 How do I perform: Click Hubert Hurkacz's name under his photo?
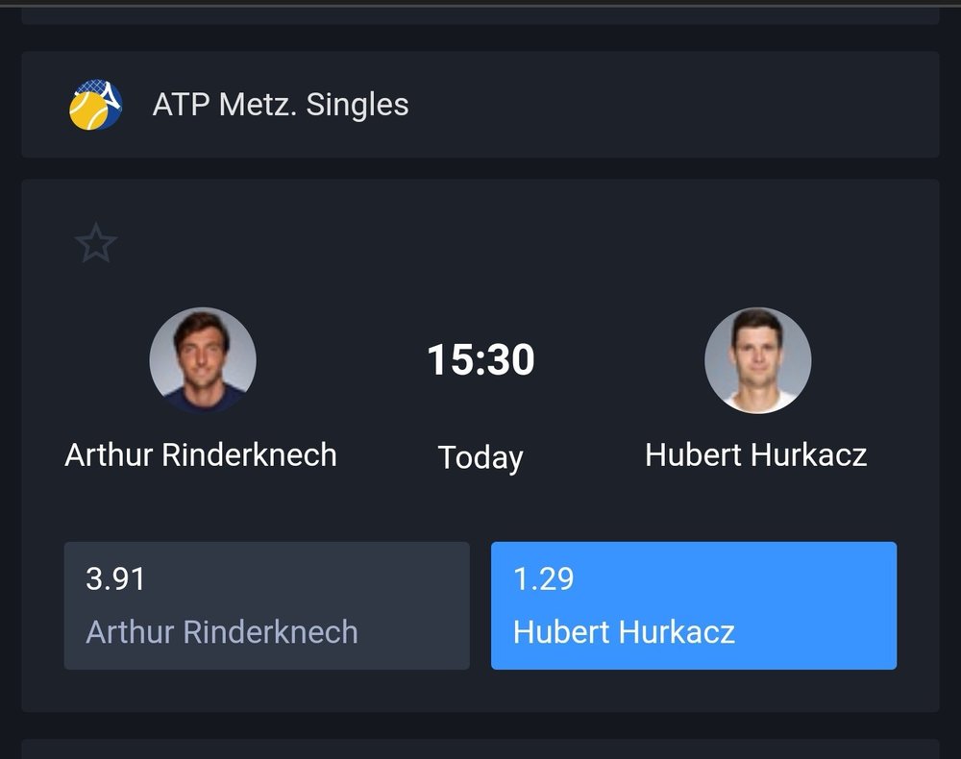point(755,454)
